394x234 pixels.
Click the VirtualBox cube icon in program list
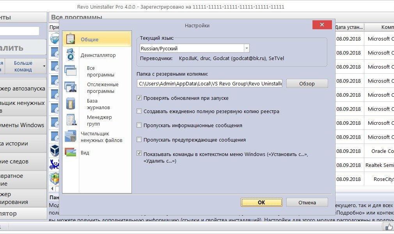[x=55, y=151]
